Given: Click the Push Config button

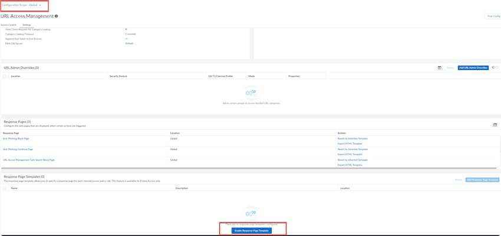Looking at the screenshot, I should [494, 16].
